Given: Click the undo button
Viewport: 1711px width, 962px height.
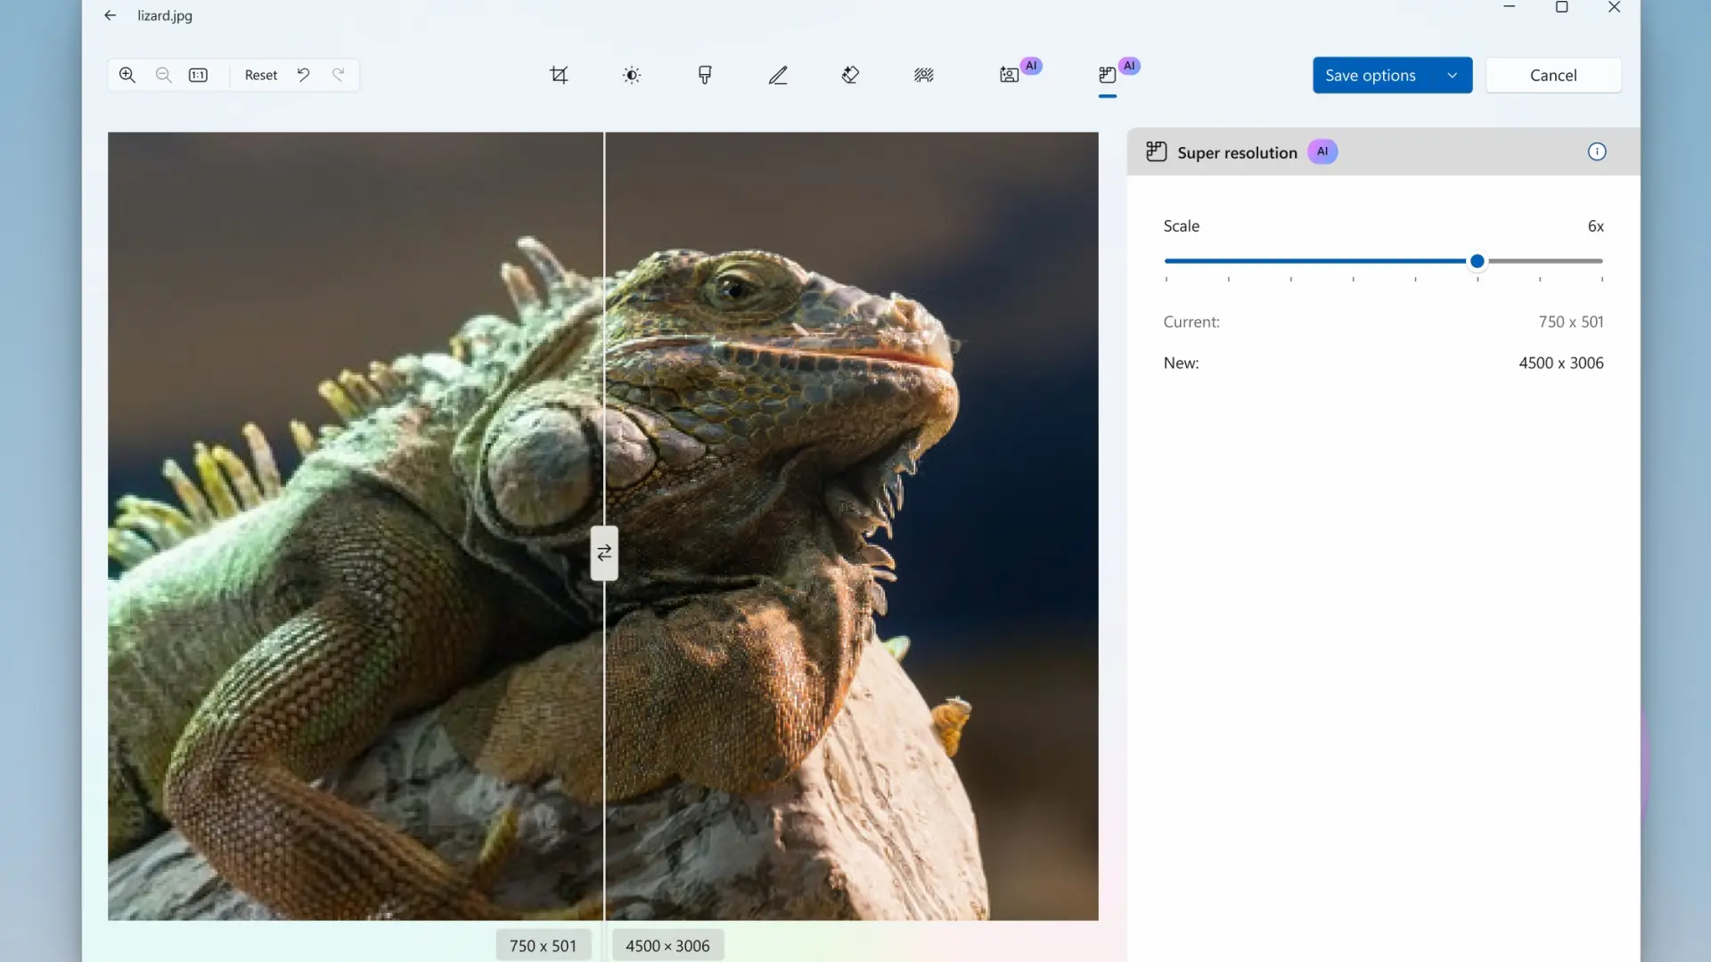Looking at the screenshot, I should 303,75.
